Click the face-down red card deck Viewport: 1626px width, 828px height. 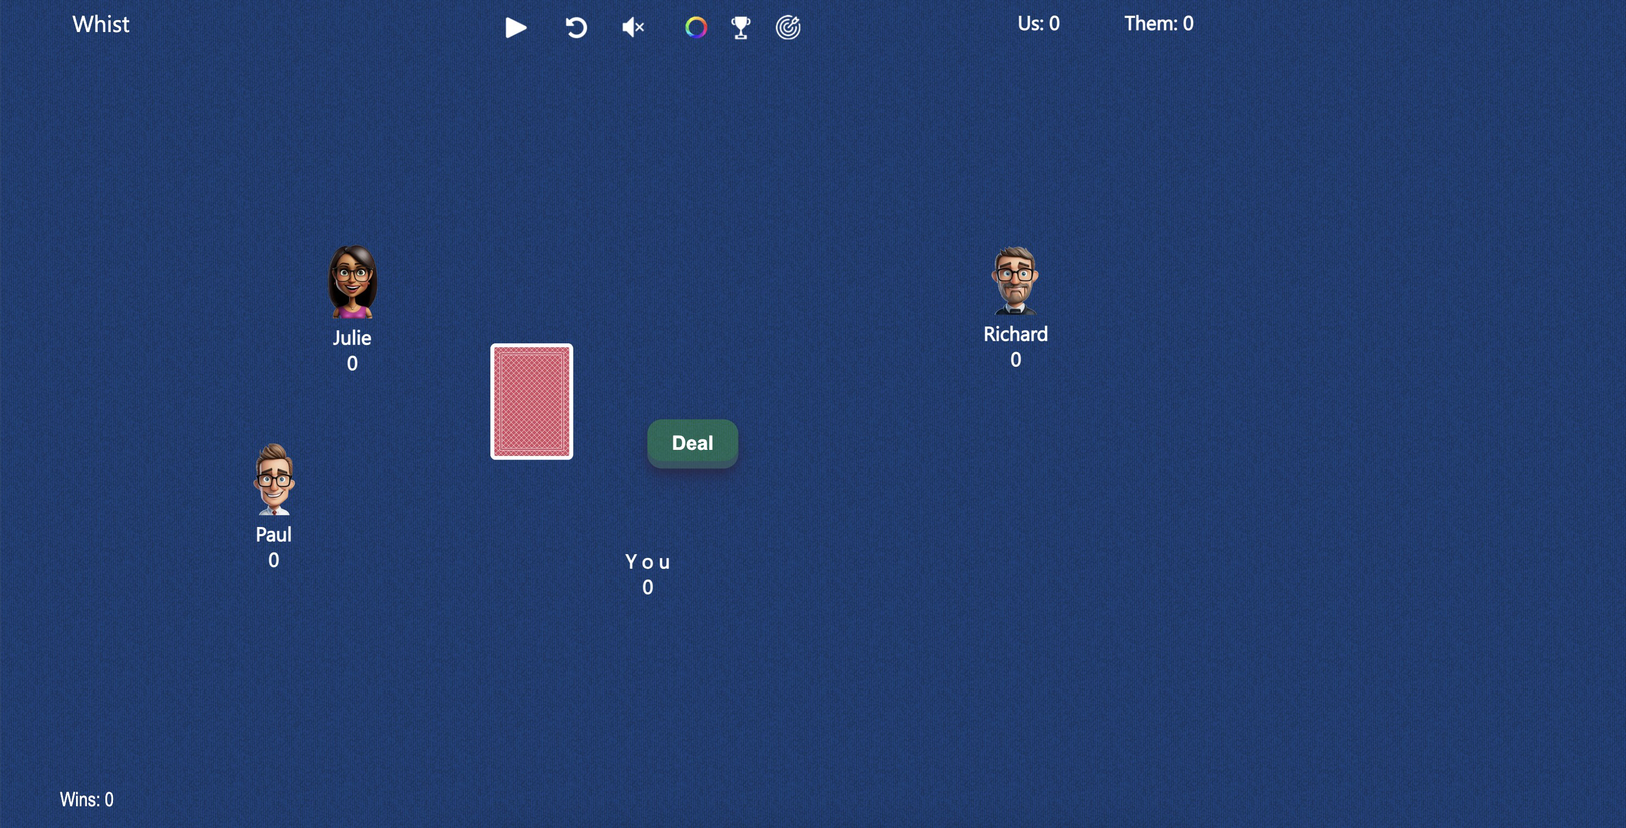click(x=532, y=402)
